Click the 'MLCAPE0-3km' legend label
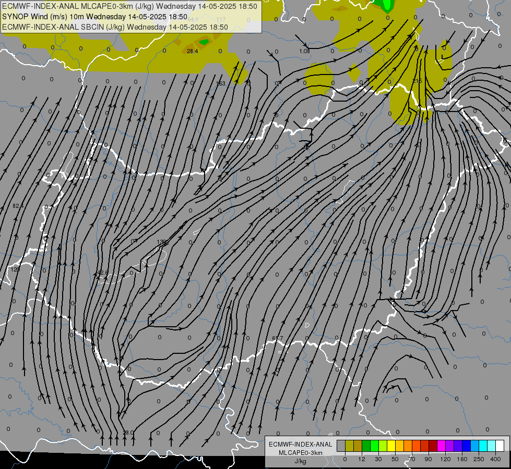The height and width of the screenshot is (469, 511). coord(300,453)
